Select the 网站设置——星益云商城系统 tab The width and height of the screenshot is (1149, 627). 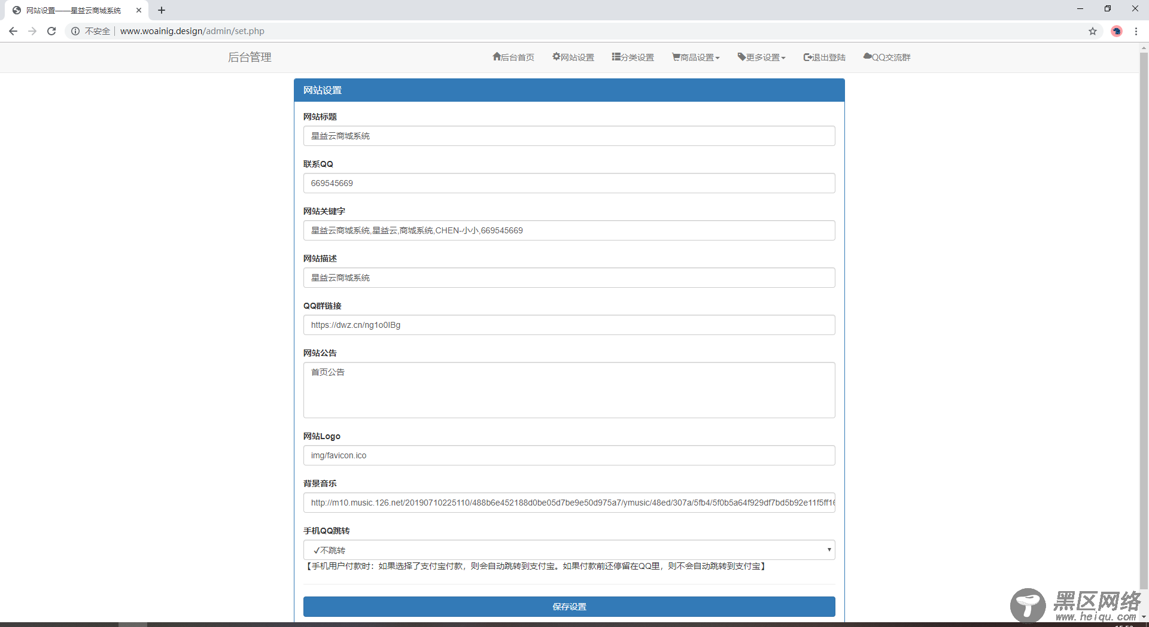pos(74,10)
